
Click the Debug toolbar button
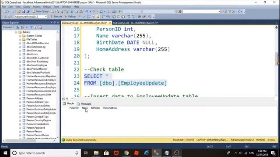[x=70, y=17]
